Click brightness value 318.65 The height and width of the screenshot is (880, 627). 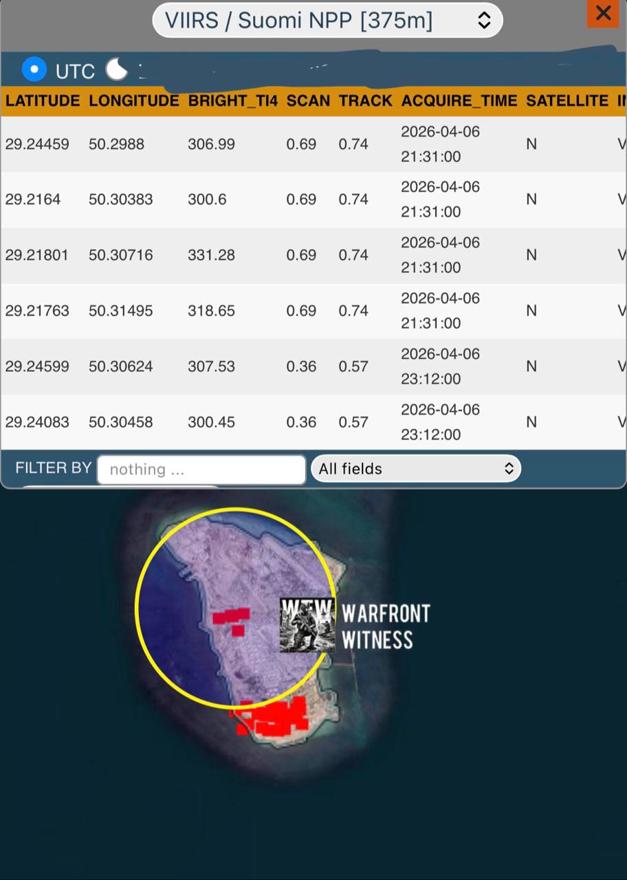[x=211, y=311]
